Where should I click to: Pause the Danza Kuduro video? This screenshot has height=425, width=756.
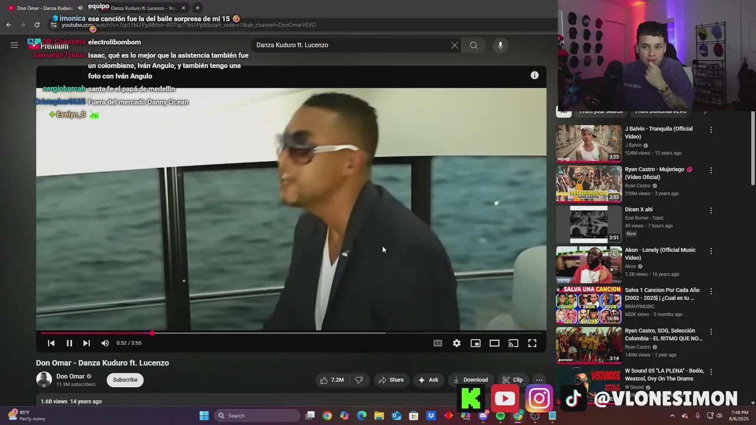point(69,343)
